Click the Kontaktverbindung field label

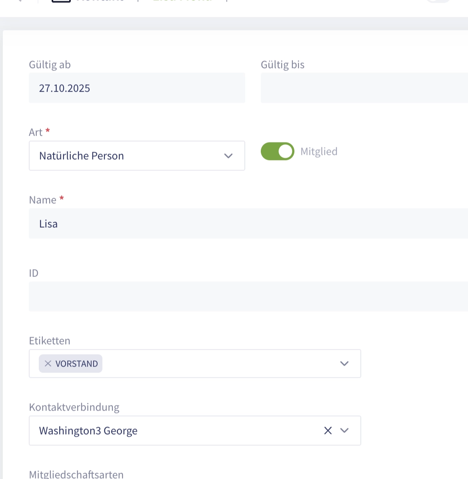click(74, 407)
